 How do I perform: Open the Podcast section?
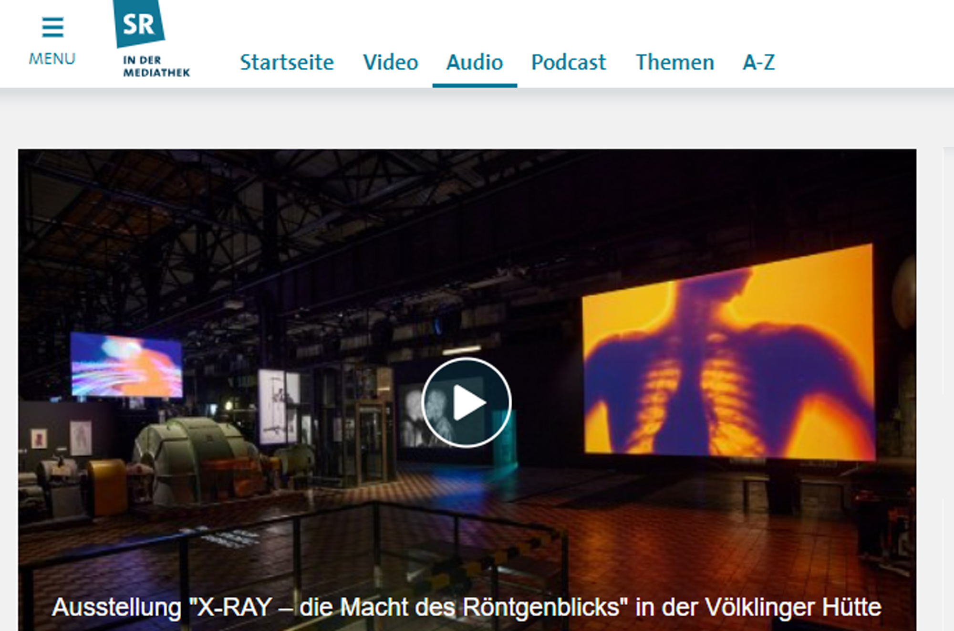tap(568, 63)
